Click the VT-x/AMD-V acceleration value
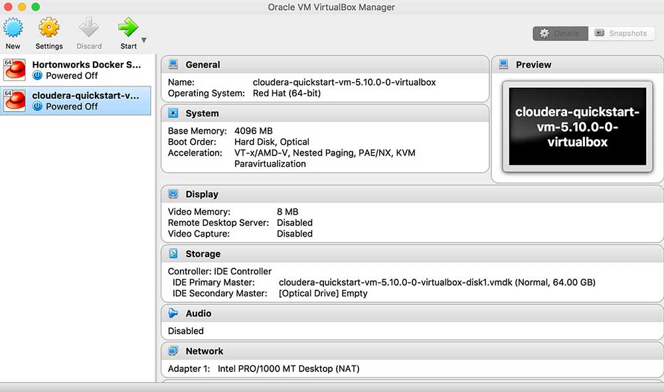This screenshot has width=664, height=392. 325,158
